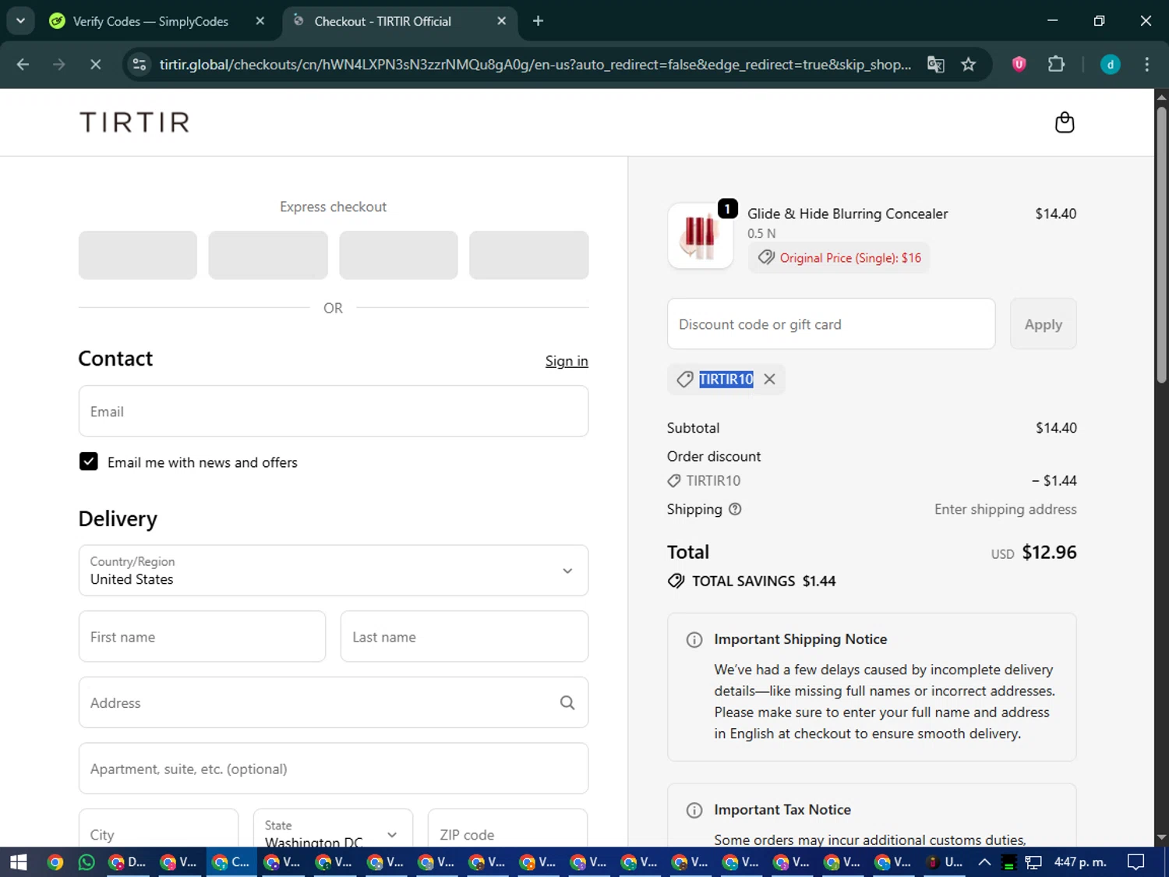Click the Important Shipping Notice info icon
This screenshot has height=877, width=1169.
point(694,639)
